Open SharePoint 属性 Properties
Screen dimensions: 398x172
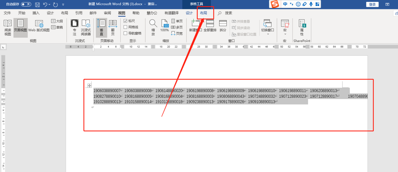(302, 28)
